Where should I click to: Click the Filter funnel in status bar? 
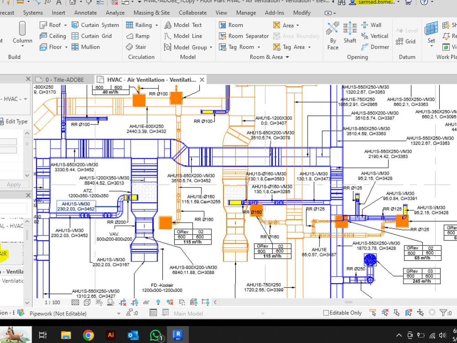point(443,313)
